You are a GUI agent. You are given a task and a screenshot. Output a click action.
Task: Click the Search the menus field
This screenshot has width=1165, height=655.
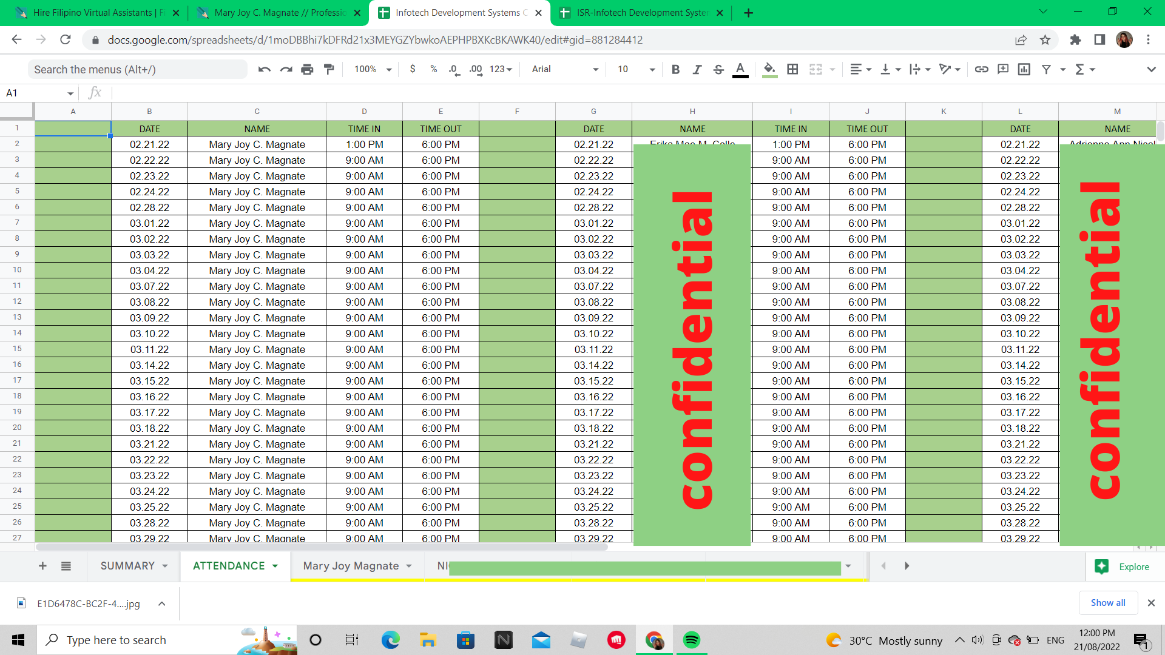click(x=137, y=69)
